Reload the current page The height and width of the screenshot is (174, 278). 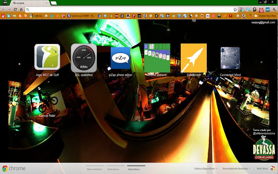(x=16, y=10)
